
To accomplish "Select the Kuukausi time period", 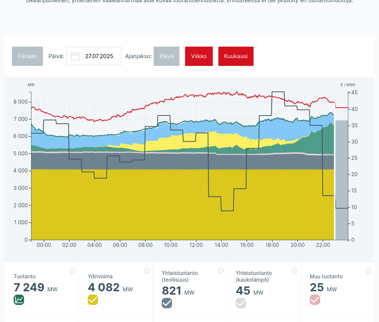I will pos(236,56).
